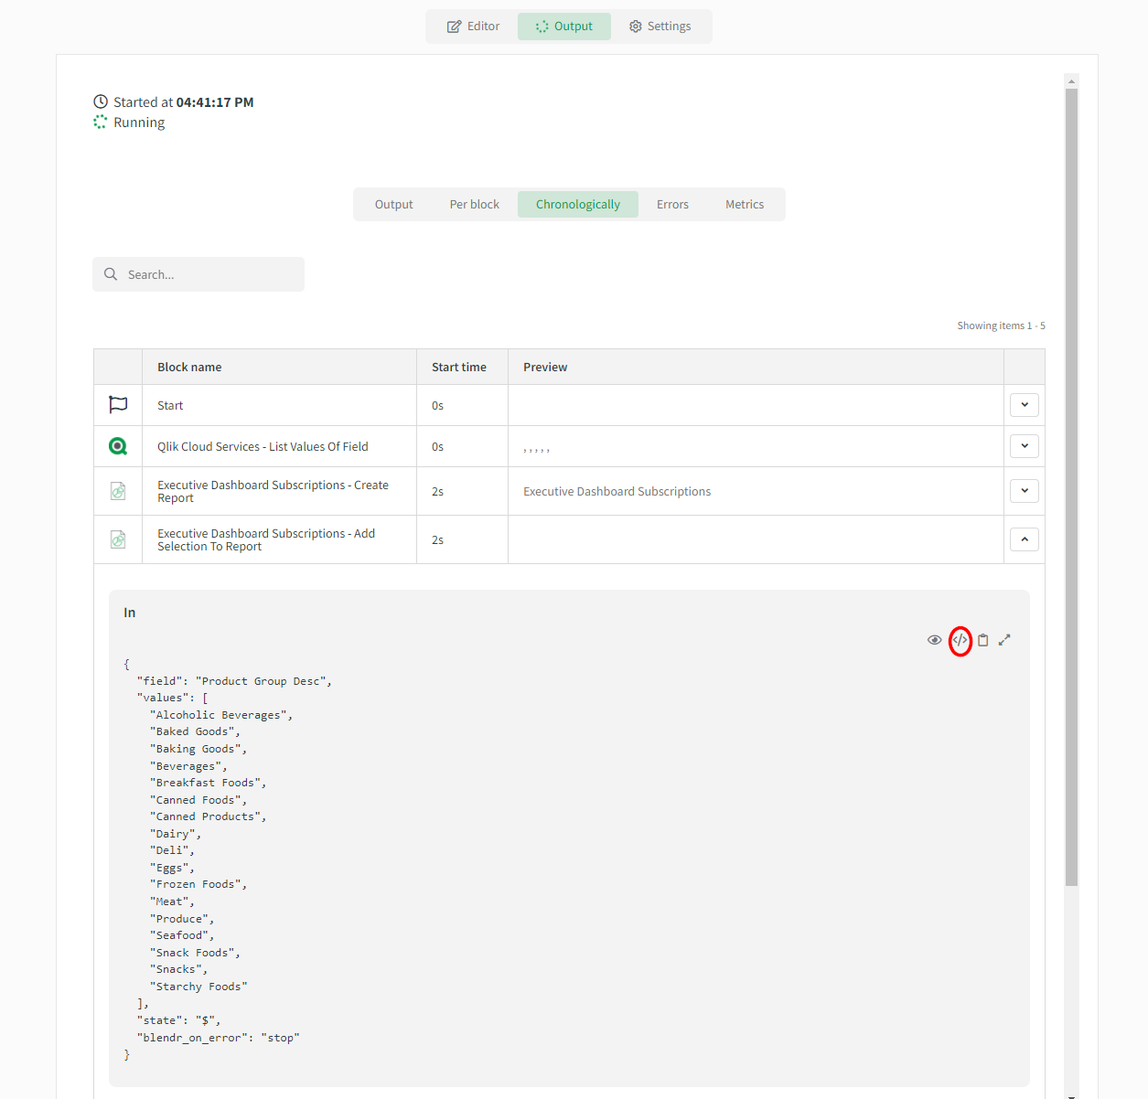
Task: Click the Add Selection To Report icon
Action: coord(118,539)
